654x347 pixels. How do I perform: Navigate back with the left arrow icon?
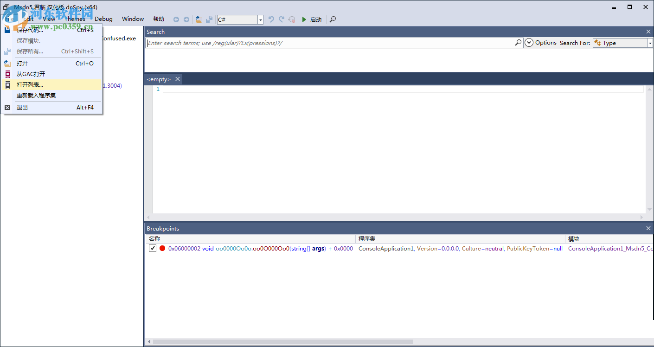tap(176, 19)
